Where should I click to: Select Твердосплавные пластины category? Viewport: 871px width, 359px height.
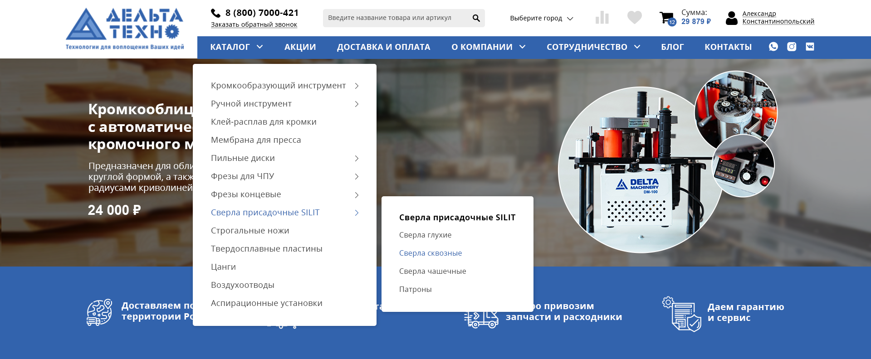click(267, 249)
